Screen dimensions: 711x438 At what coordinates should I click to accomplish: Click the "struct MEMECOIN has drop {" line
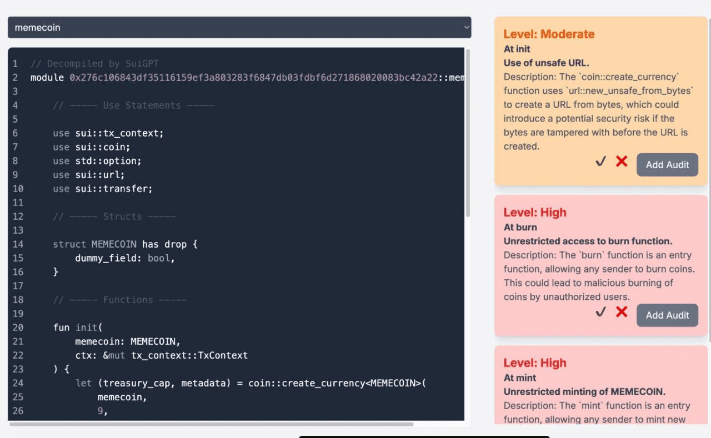coord(125,244)
